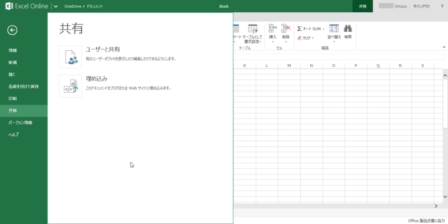Image resolution: width=448 pixels, height=224 pixels.
Task: Open the OneDrive breadcrumb link
Action: [x=73, y=6]
